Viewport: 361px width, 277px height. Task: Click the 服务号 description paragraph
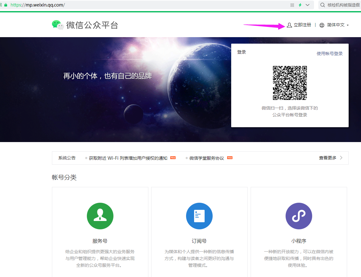[x=100, y=258]
